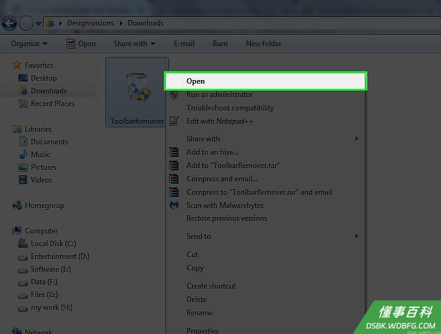Open the Documents library
The image size is (441, 334).
pos(49,141)
